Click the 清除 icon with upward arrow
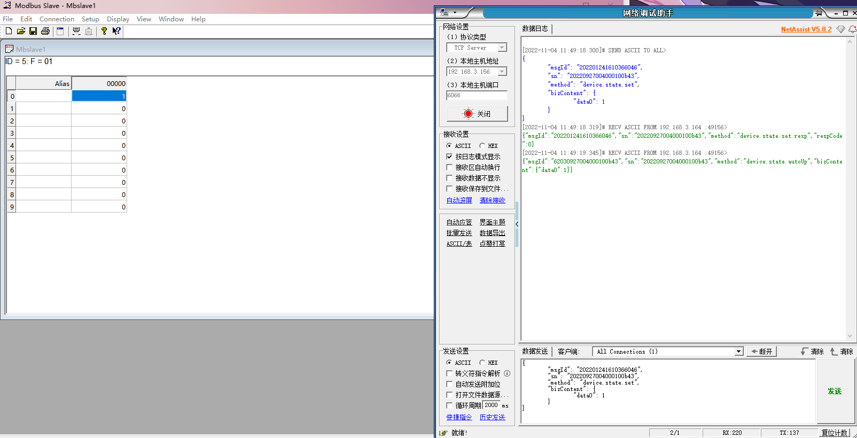Viewport: 857px width, 438px height. point(833,351)
